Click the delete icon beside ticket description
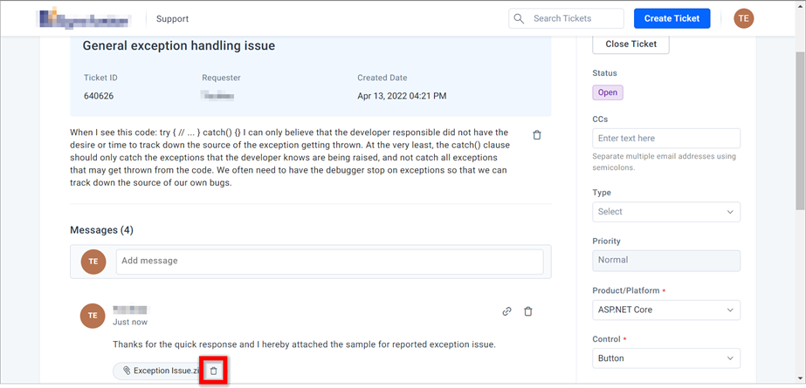806x388 pixels. click(x=537, y=135)
